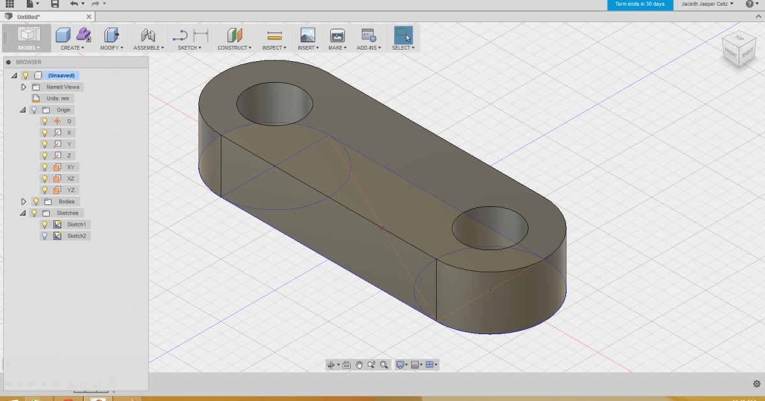
Task: Click the Save icon in the top bar
Action: (x=55, y=4)
